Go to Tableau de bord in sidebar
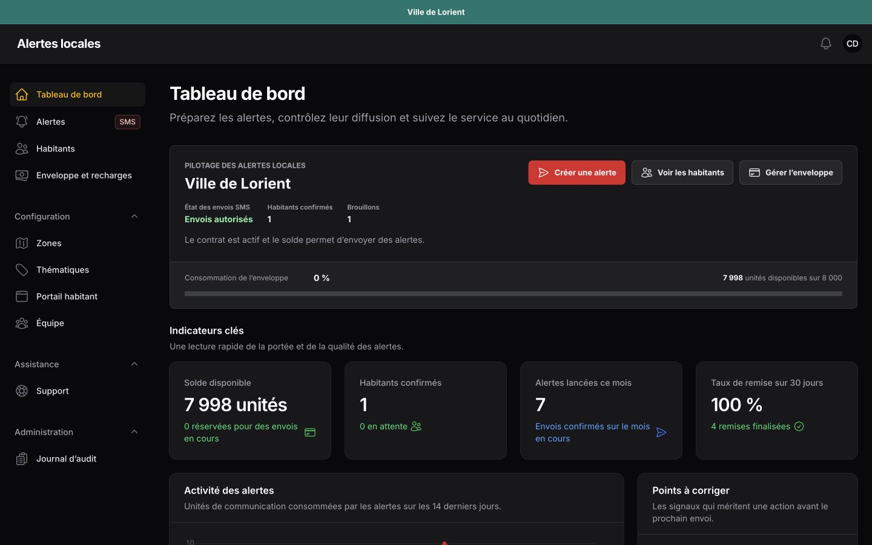 [x=78, y=94]
